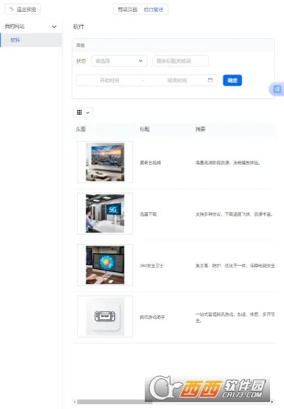This screenshot has width=284, height=409.
Task: Select the 爱奇艺视频 title text
Action: coord(150,163)
